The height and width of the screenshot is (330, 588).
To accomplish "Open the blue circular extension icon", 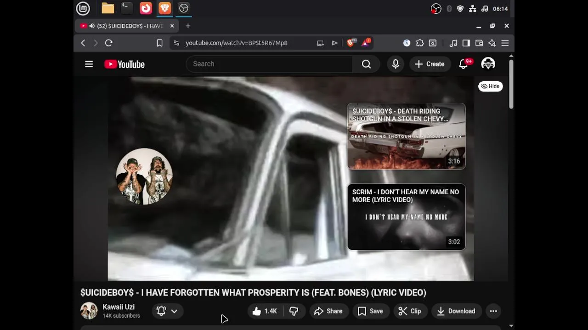I will point(407,43).
